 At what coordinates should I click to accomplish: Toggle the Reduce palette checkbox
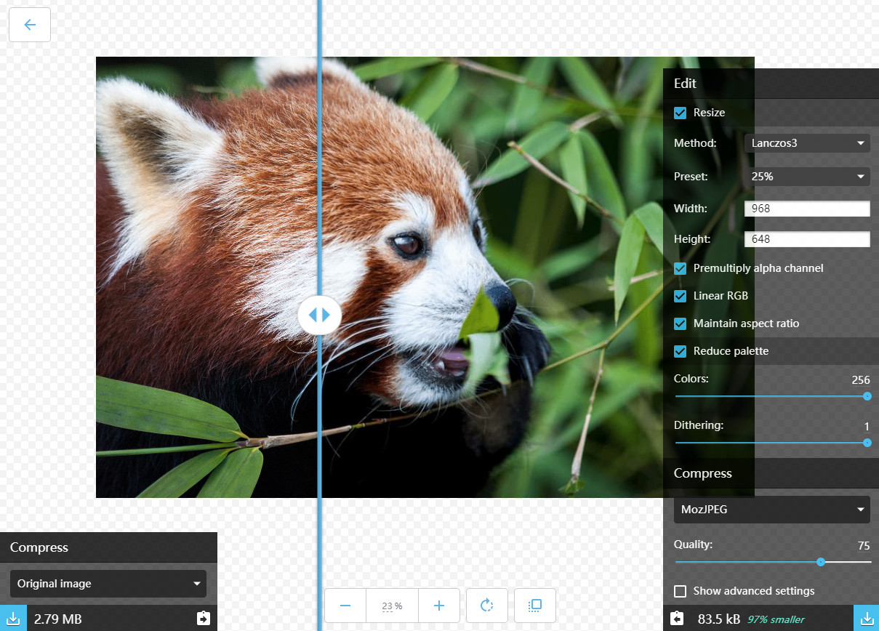(x=681, y=351)
